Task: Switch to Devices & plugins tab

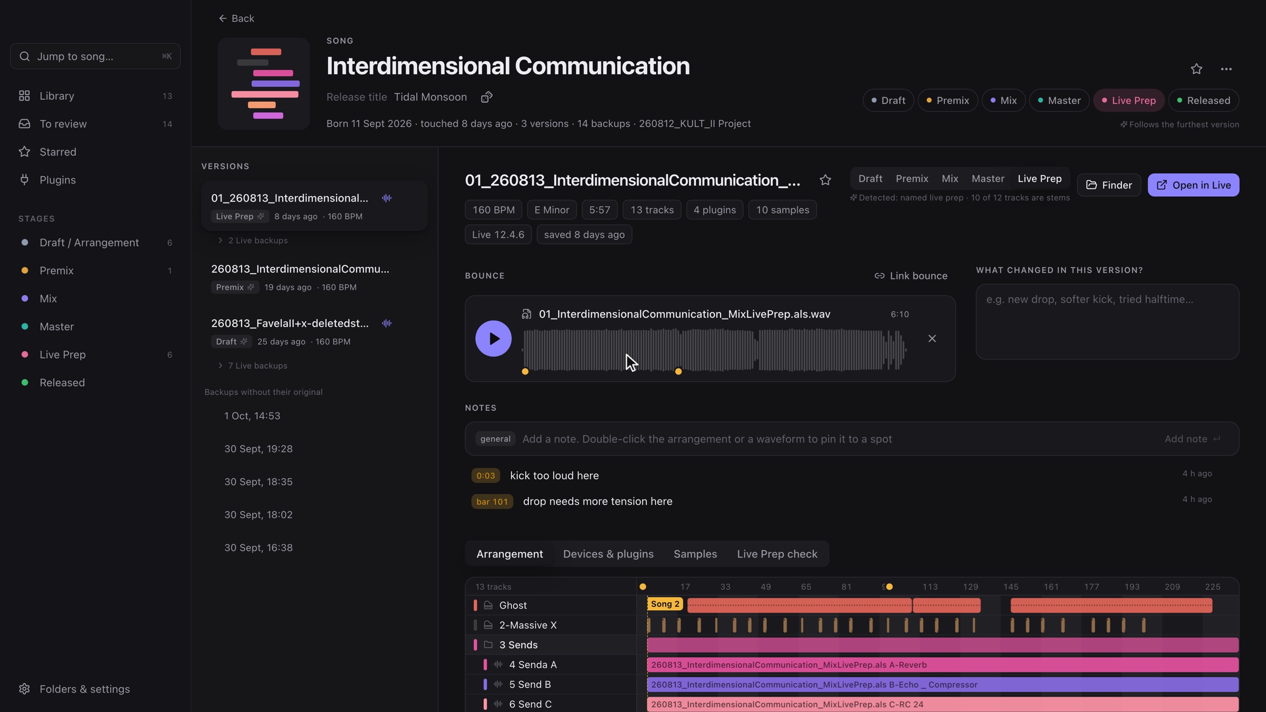Action: click(608, 554)
